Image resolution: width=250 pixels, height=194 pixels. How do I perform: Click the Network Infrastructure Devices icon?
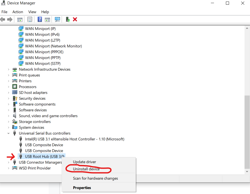coord(15,69)
